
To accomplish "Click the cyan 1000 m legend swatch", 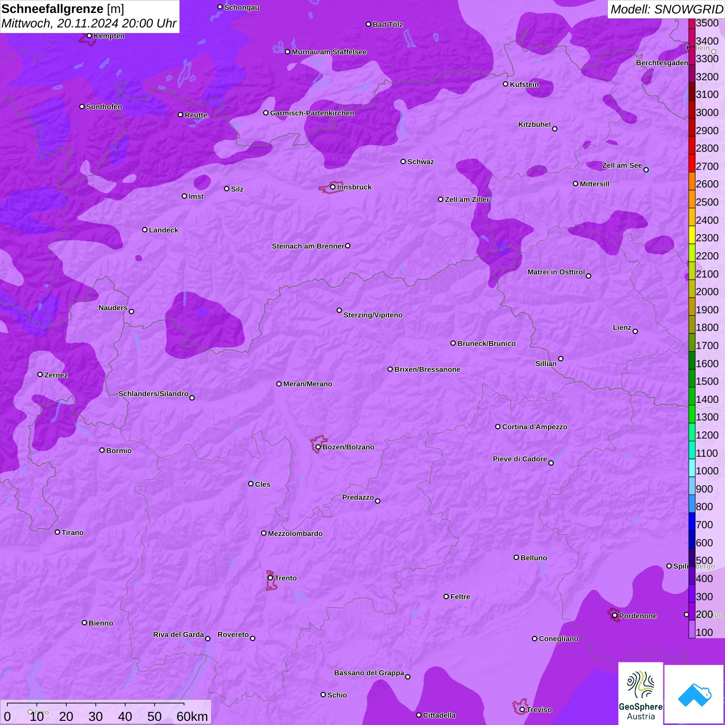I will click(x=692, y=468).
